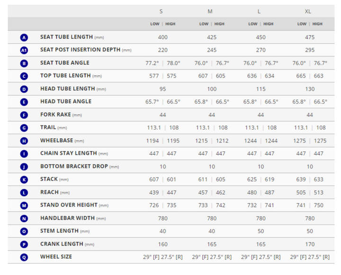Screen dimensions: 341x275
Task: Select the B badge beside Seat Tube Angle
Action: pos(24,63)
